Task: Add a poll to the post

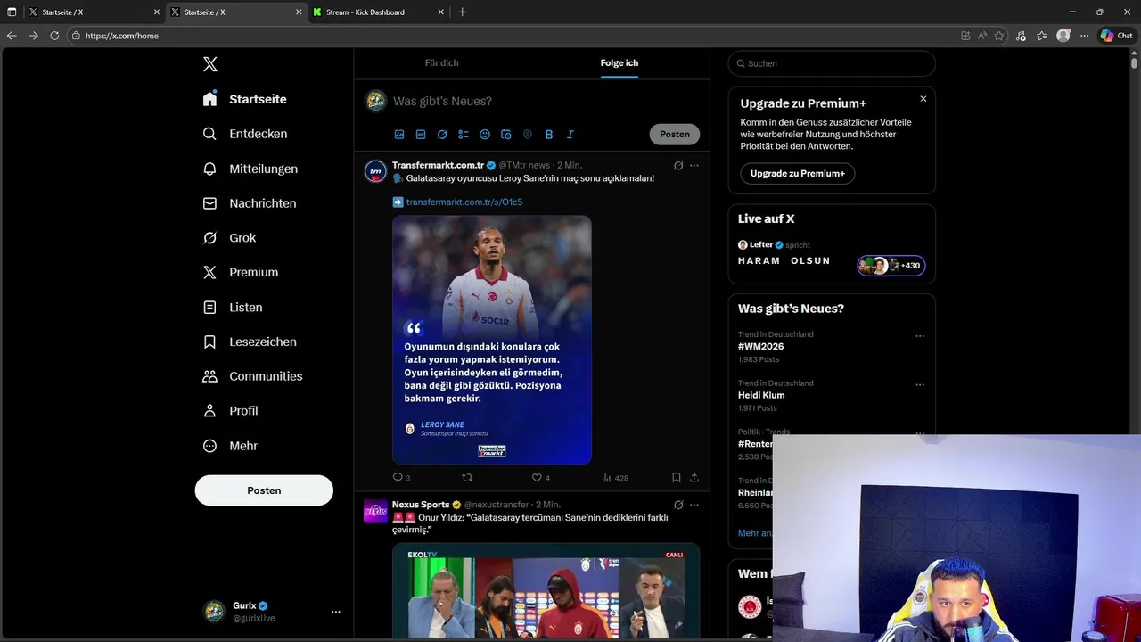Action: coord(464,135)
